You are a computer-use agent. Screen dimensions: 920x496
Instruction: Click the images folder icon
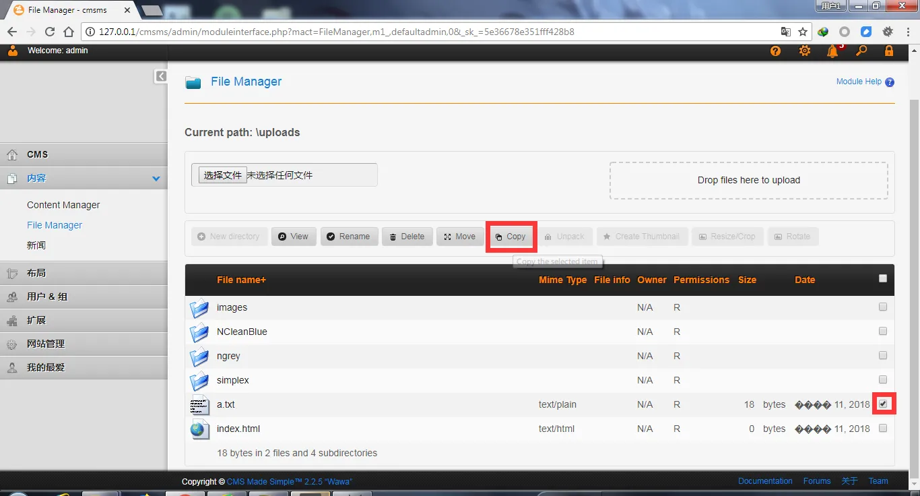point(199,308)
